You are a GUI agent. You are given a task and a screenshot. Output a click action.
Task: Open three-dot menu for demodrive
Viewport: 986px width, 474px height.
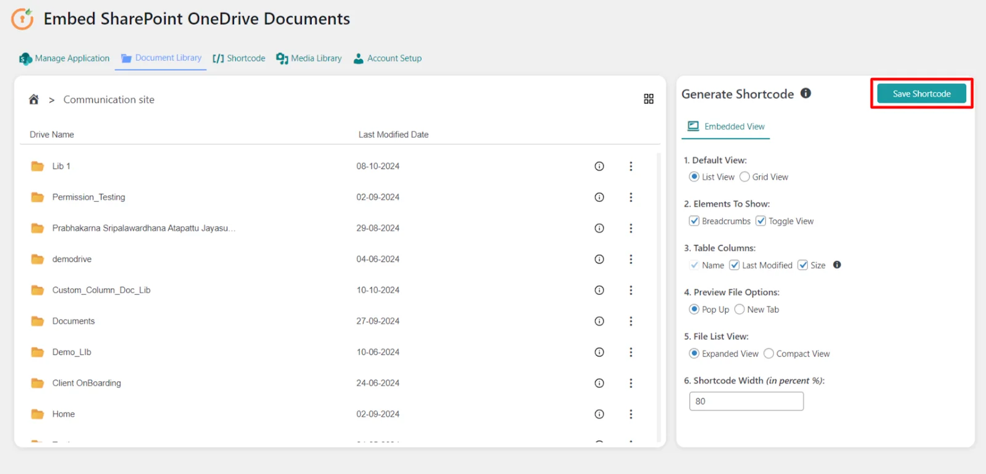click(630, 259)
